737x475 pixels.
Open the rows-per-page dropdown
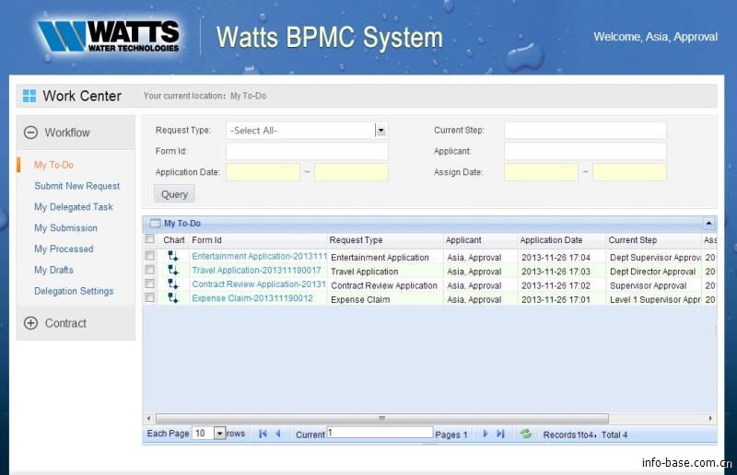pos(219,434)
